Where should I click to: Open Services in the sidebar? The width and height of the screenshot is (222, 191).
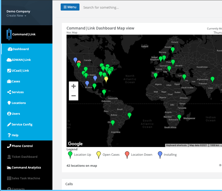coord(27,92)
